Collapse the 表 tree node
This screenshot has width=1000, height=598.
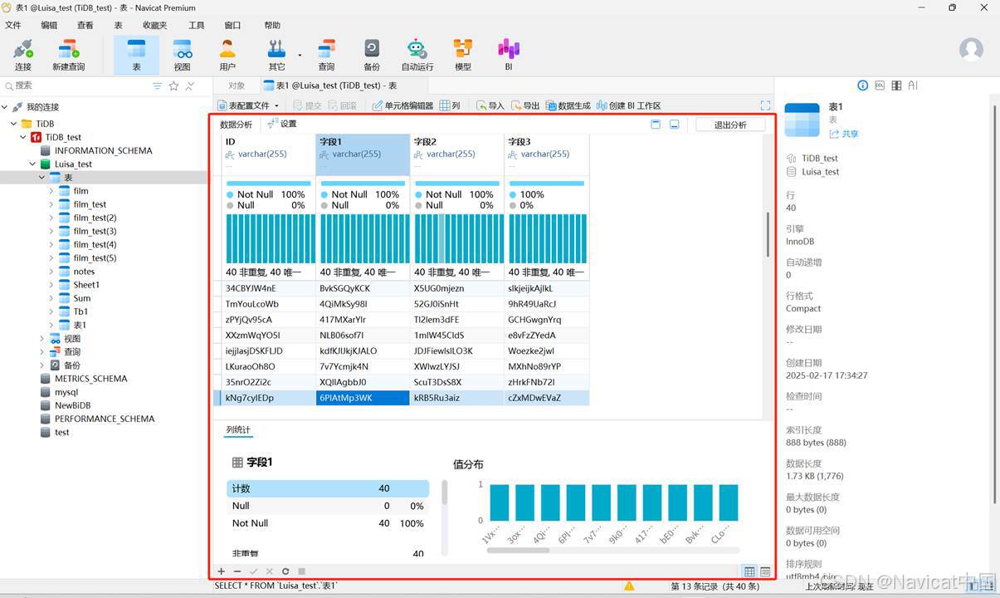[x=42, y=178]
